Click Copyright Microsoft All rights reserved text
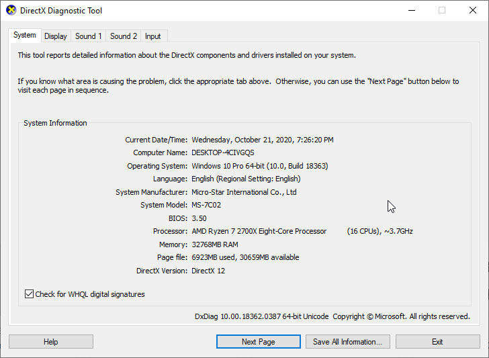 [402, 316]
